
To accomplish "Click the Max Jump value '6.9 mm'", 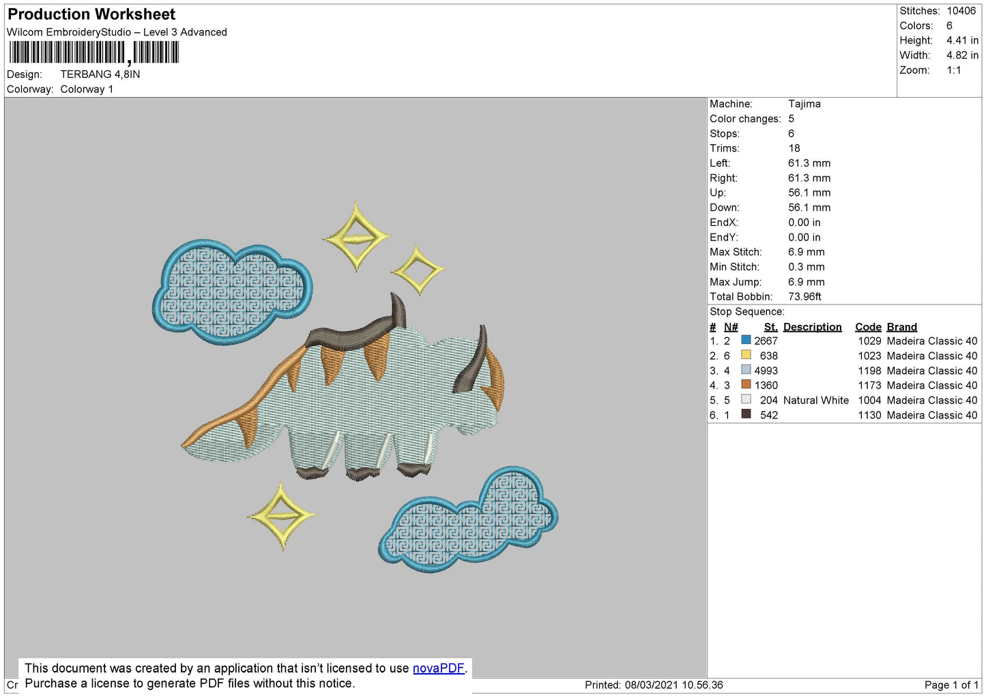I will click(807, 282).
